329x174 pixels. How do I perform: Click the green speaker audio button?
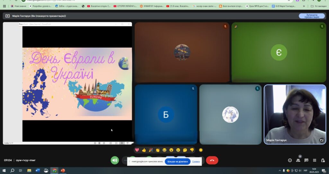tap(115, 161)
